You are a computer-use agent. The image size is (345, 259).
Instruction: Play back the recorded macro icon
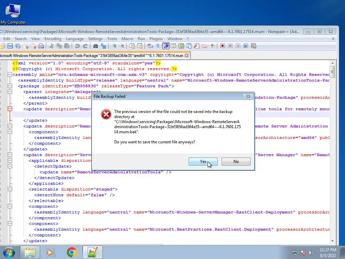click(238, 46)
